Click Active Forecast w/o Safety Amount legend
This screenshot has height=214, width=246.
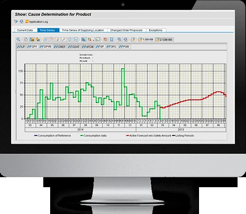[148, 136]
